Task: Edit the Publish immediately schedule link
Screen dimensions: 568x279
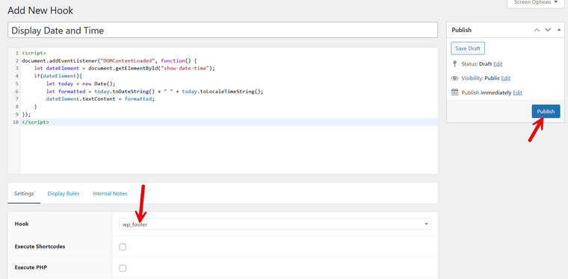Action: pos(518,93)
